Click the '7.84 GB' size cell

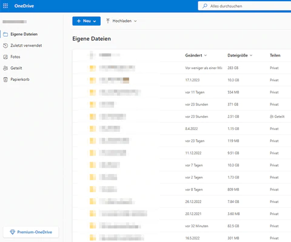click(x=233, y=202)
